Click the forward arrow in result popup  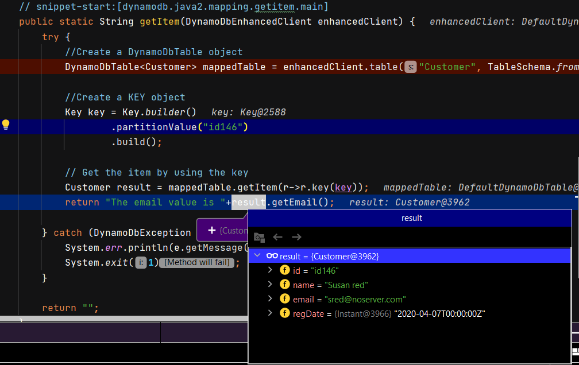click(296, 237)
